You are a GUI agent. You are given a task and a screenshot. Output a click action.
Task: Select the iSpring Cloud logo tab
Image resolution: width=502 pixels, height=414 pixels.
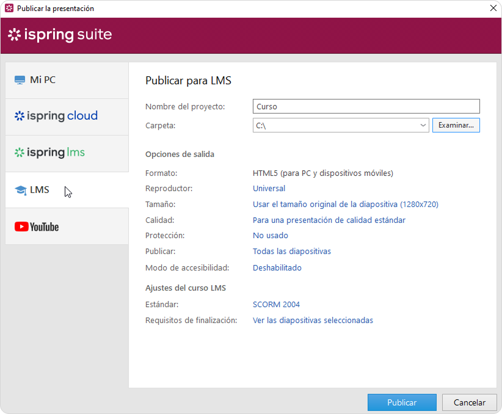coord(56,116)
